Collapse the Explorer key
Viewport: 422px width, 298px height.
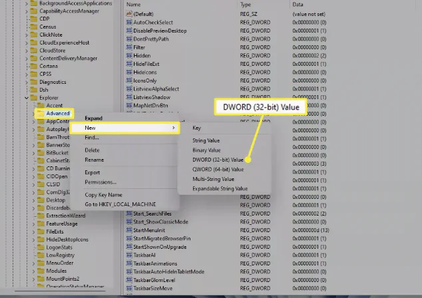pyautogui.click(x=27, y=98)
